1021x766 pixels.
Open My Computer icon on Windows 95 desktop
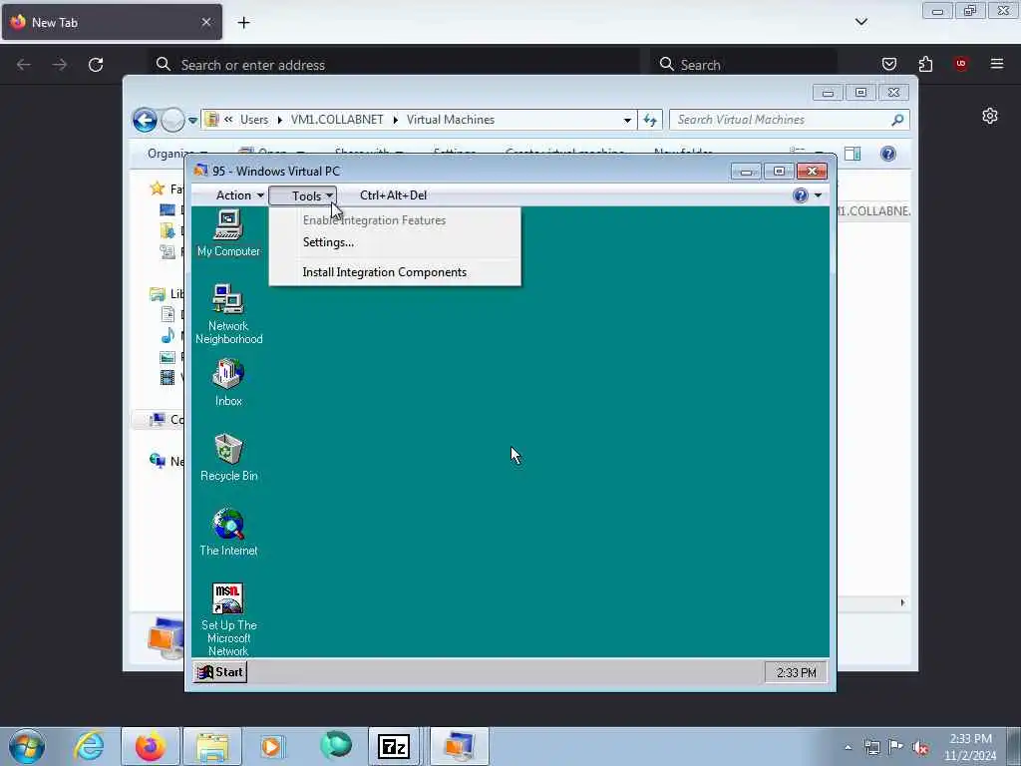pyautogui.click(x=228, y=232)
